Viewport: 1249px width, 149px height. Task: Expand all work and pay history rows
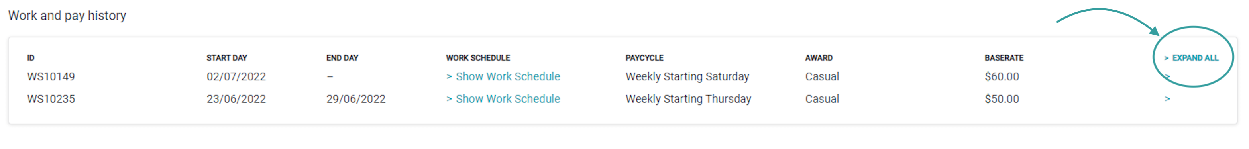point(1191,58)
